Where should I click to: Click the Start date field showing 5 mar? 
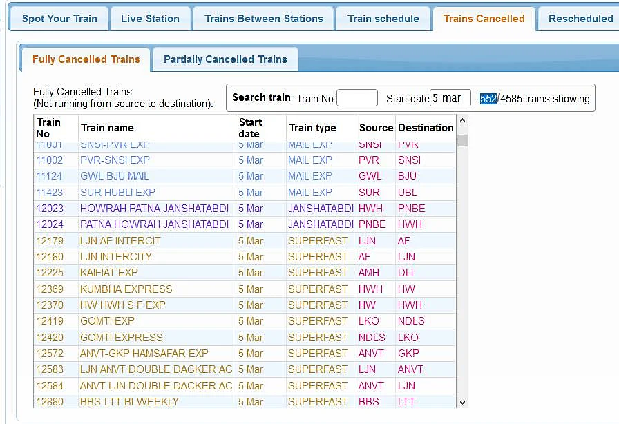pos(450,98)
